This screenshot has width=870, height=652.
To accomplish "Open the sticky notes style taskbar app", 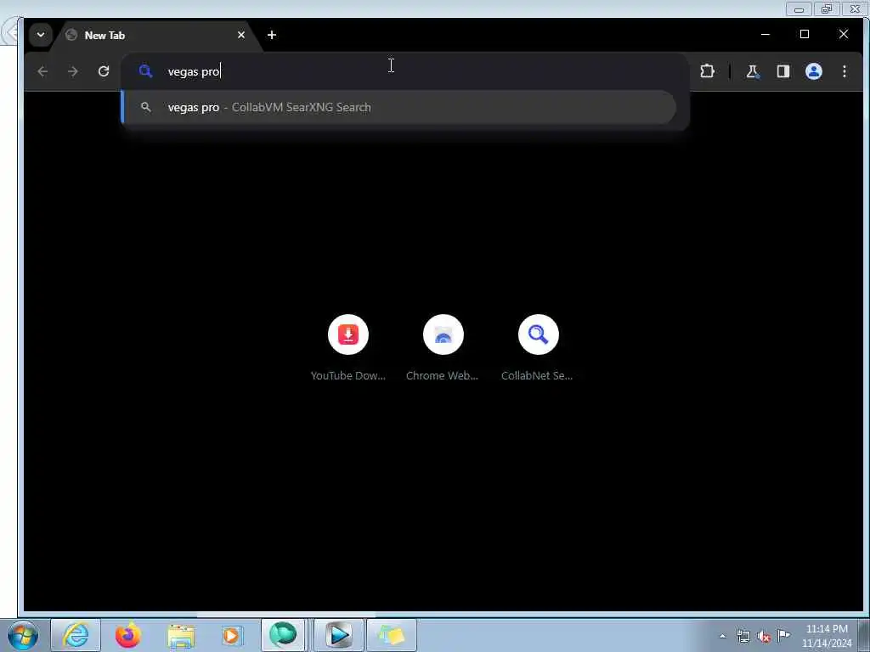I will (x=391, y=635).
